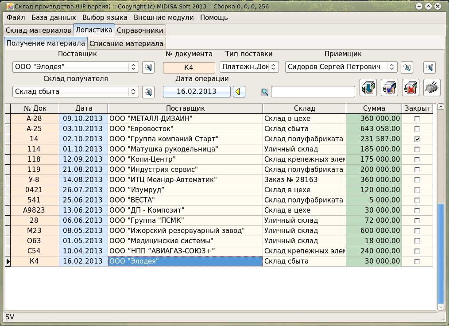Click the printer icon button
Viewport: 449px width, 326px height.
[x=432, y=87]
